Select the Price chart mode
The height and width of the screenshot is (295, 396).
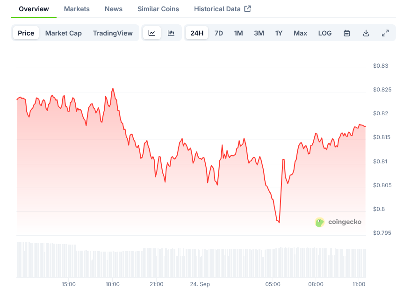tap(26, 33)
